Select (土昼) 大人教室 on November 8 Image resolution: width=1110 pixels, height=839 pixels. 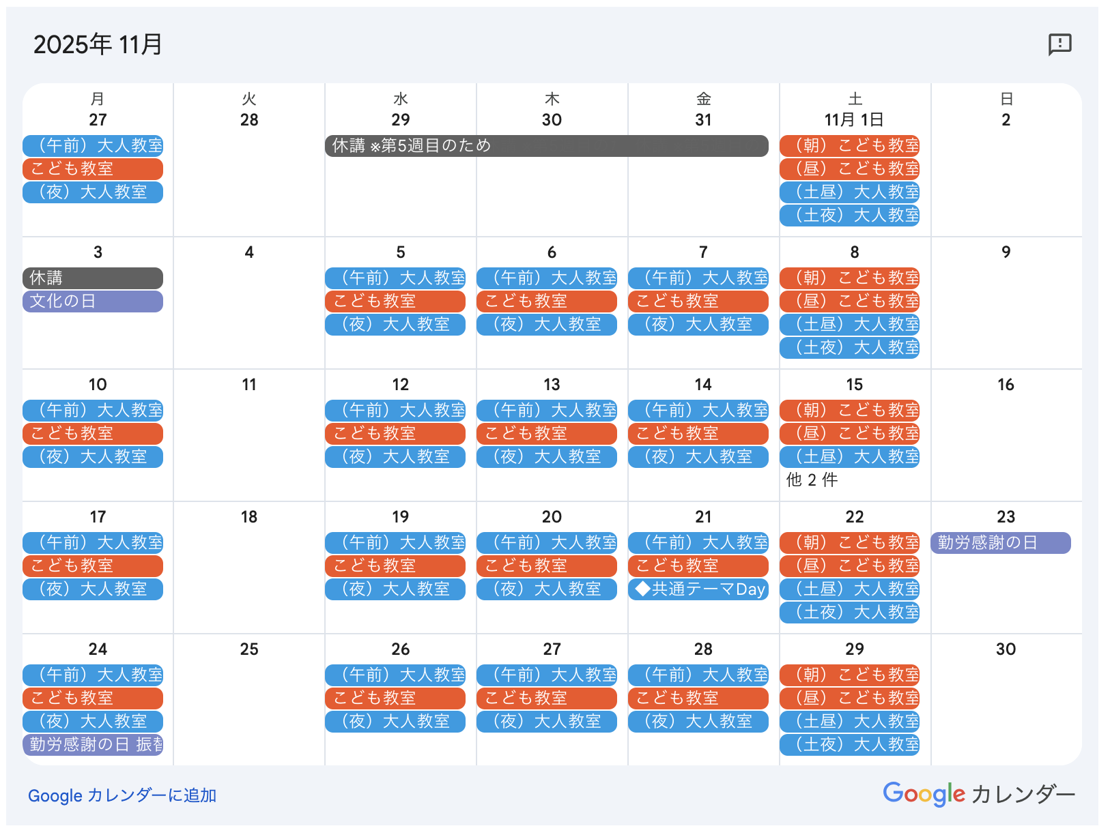[849, 325]
